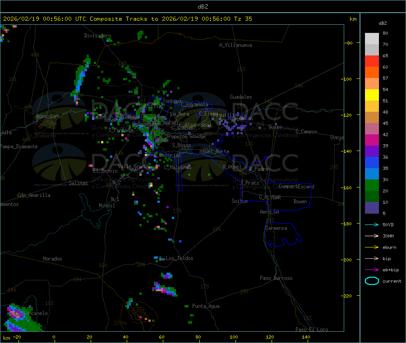Click the La_Nora location label
406x343 pixels.
click(x=180, y=114)
